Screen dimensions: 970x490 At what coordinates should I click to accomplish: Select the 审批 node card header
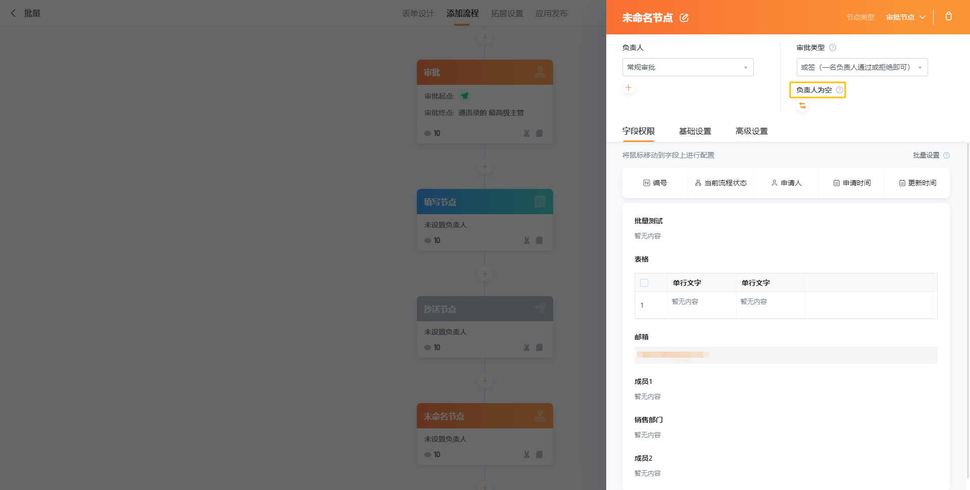[485, 72]
